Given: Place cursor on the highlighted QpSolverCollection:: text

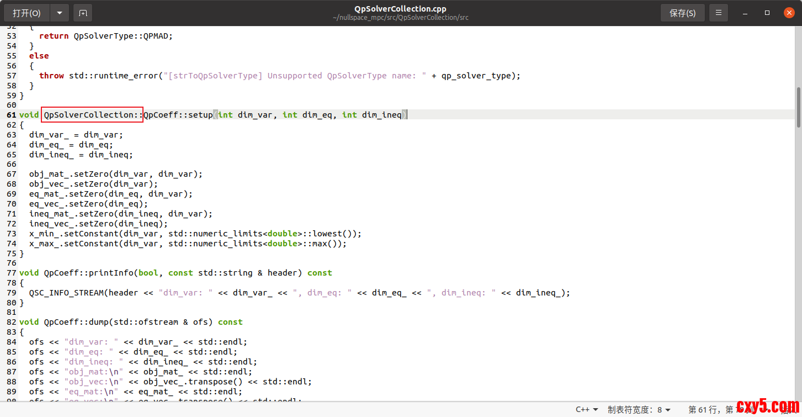Looking at the screenshot, I should click(93, 115).
